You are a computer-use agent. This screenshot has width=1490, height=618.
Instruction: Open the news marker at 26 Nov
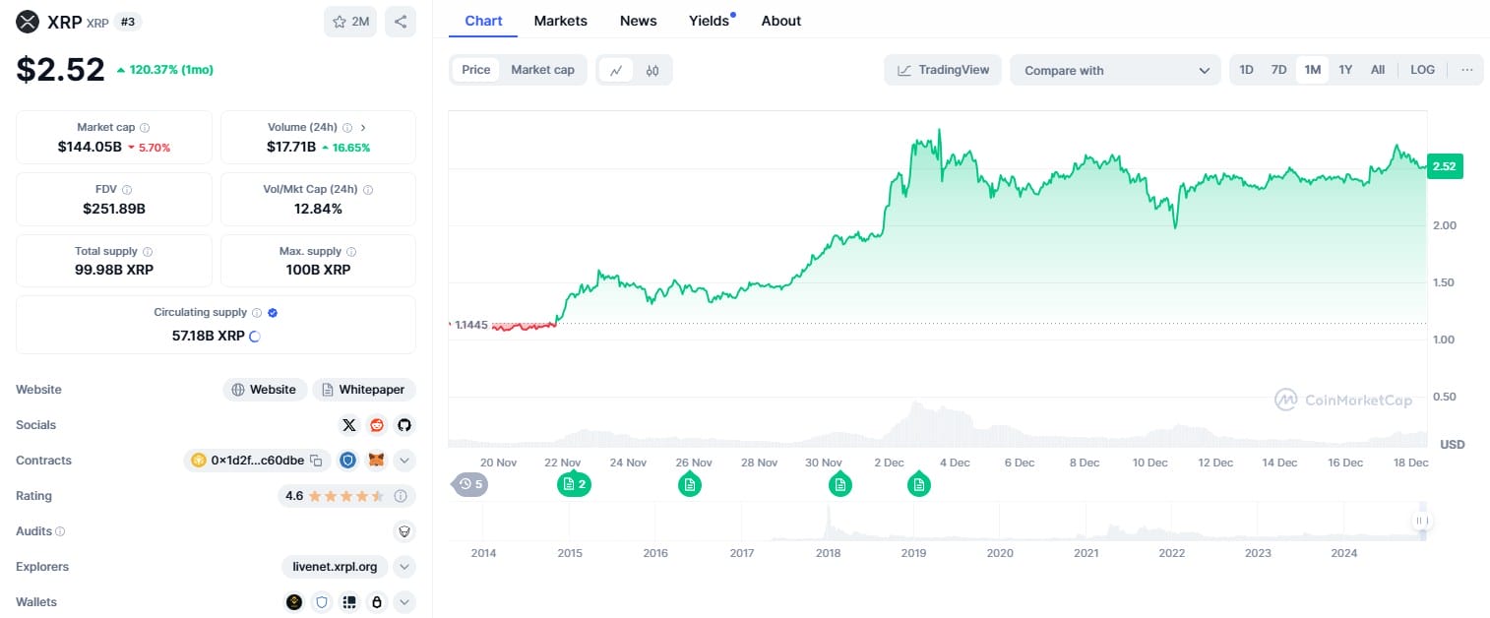690,484
